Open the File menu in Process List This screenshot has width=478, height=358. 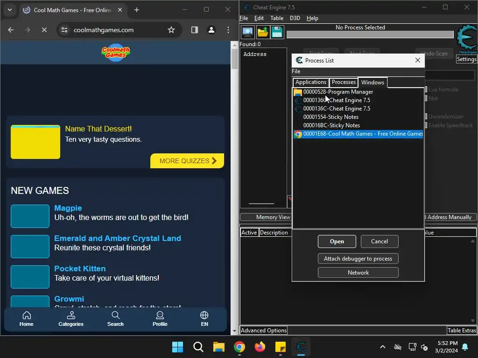pos(296,71)
